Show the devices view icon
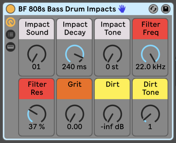This screenshot has width=176, height=143. (x=11, y=47)
